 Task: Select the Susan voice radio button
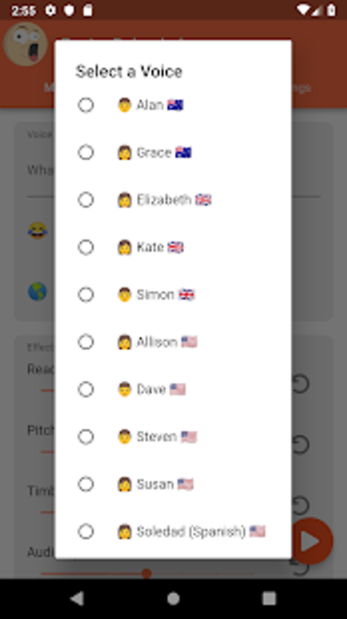click(86, 484)
